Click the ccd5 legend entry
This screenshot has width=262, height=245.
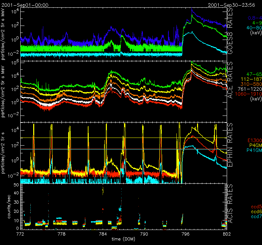pyautogui.click(x=256, y=207)
